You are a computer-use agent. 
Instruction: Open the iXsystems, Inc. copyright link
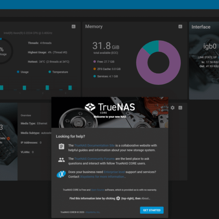click(92, 212)
